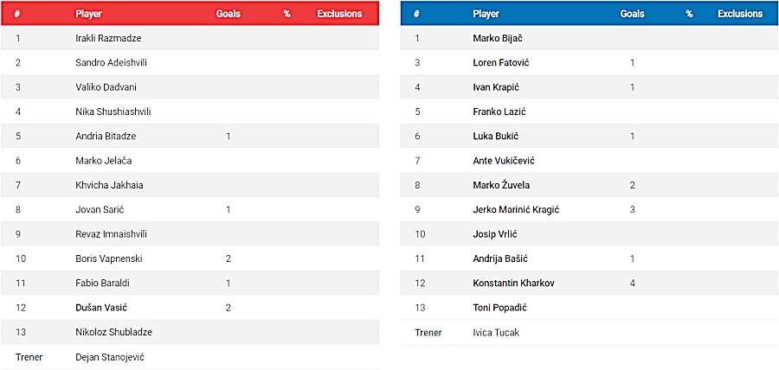
Task: Select Fabio Baraldi row
Action: [x=190, y=284]
